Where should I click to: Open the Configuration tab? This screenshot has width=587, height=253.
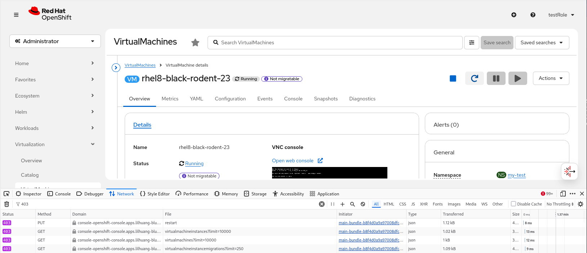(x=230, y=99)
